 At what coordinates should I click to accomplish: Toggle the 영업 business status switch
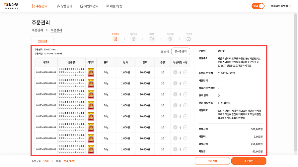click(258, 6)
